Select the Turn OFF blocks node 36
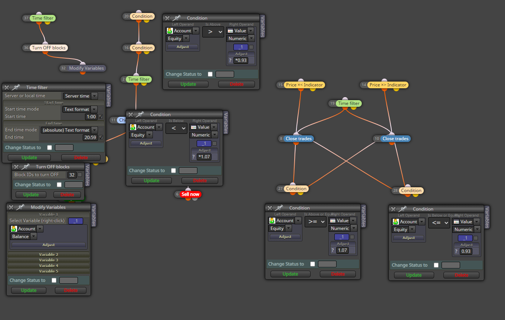Viewport: 505px width, 320px height. tap(49, 48)
